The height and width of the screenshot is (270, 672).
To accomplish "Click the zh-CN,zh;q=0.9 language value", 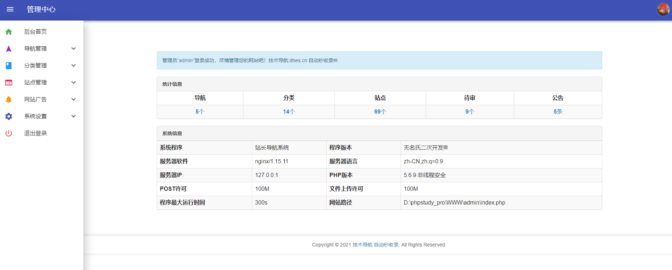I will point(423,161).
